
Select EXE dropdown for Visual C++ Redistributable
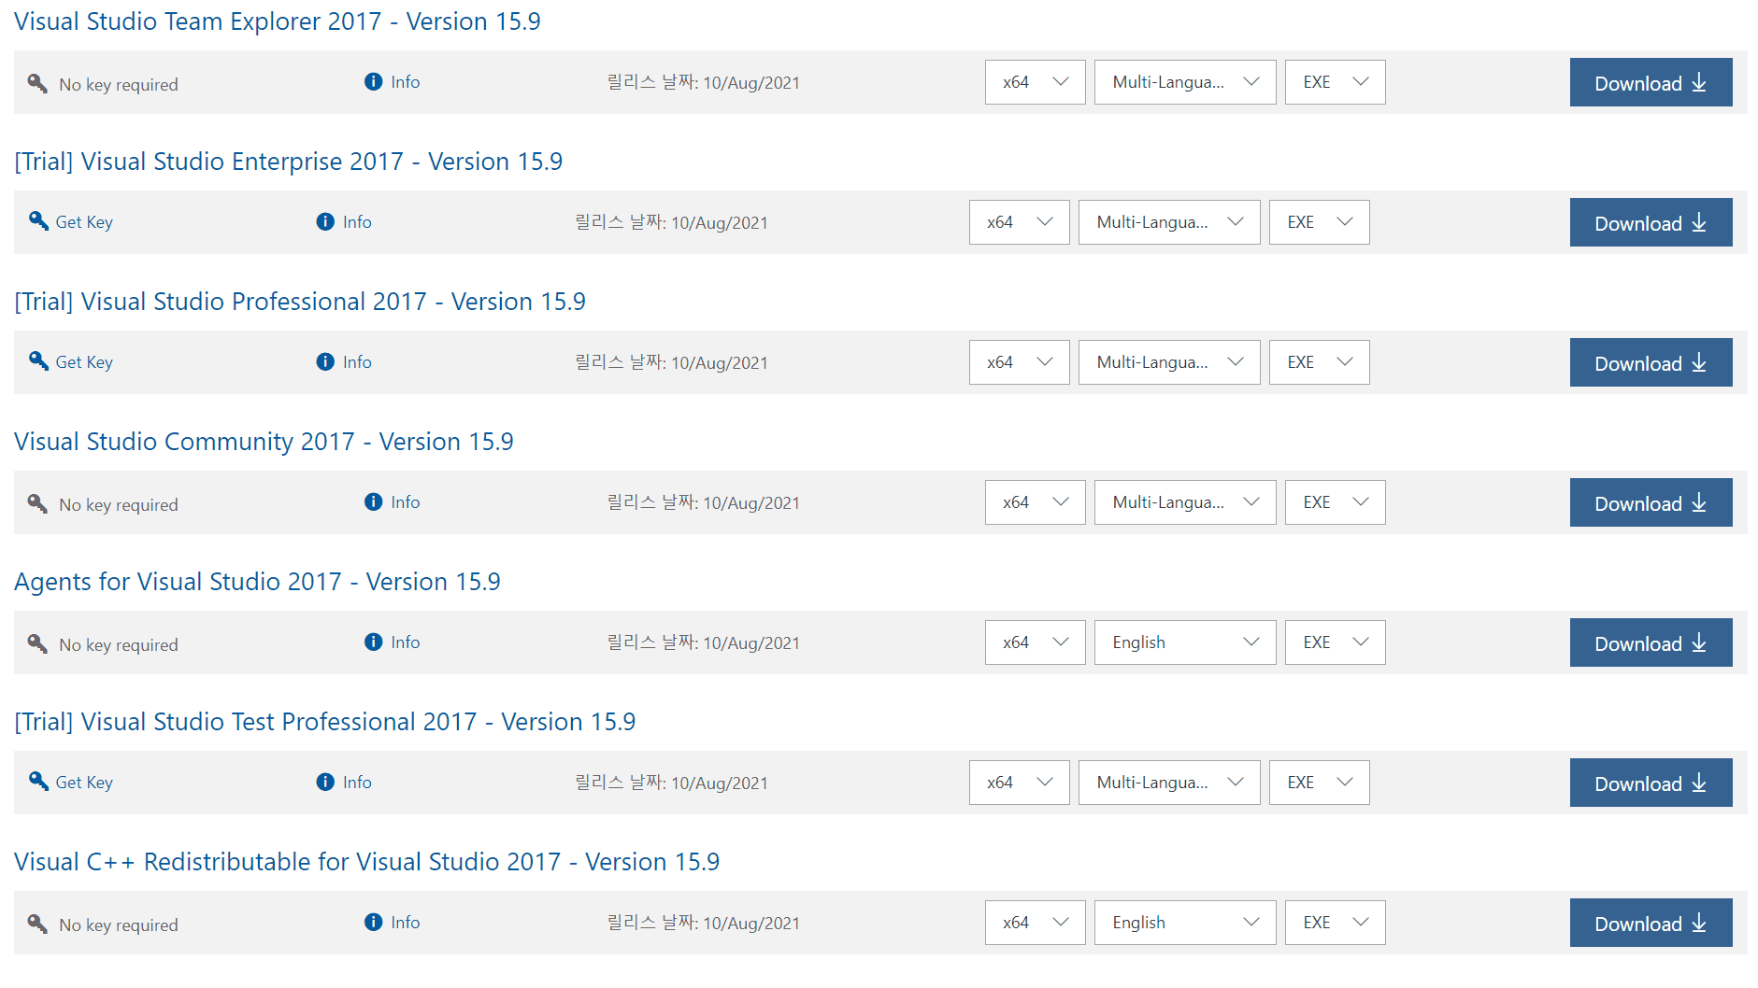coord(1335,923)
